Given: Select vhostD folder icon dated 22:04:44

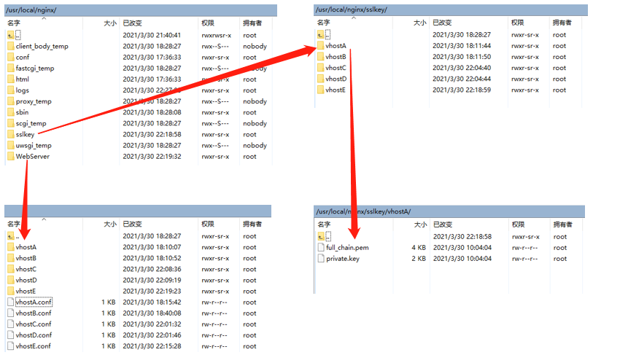Looking at the screenshot, I should coord(321,79).
